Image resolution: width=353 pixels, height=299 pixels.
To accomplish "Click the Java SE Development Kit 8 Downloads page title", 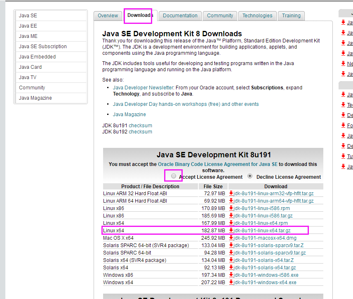I will click(172, 33).
